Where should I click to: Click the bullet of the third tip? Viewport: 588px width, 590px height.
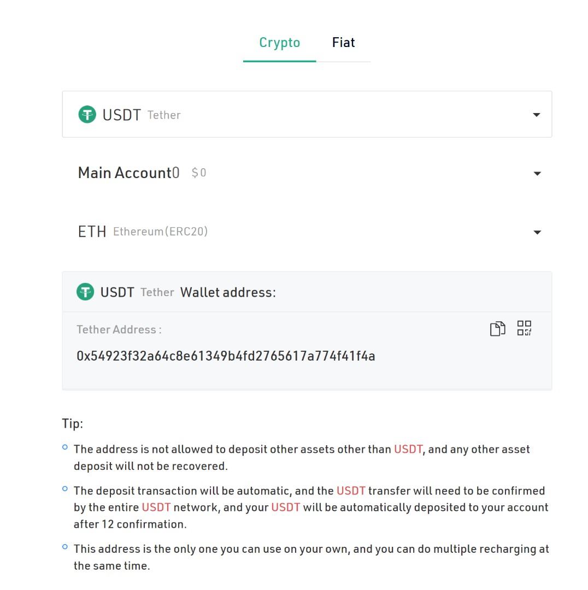click(x=65, y=547)
